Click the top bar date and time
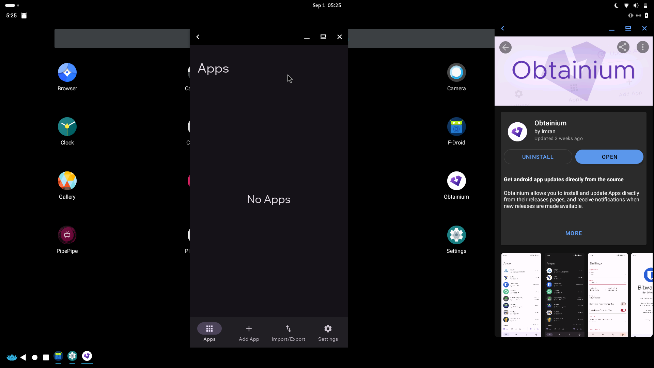This screenshot has width=654, height=368. (327, 5)
